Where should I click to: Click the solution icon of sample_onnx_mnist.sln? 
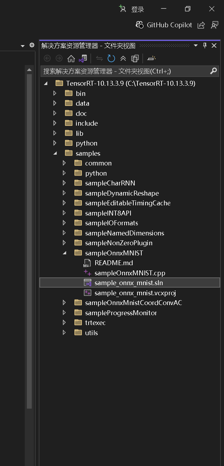click(x=87, y=283)
